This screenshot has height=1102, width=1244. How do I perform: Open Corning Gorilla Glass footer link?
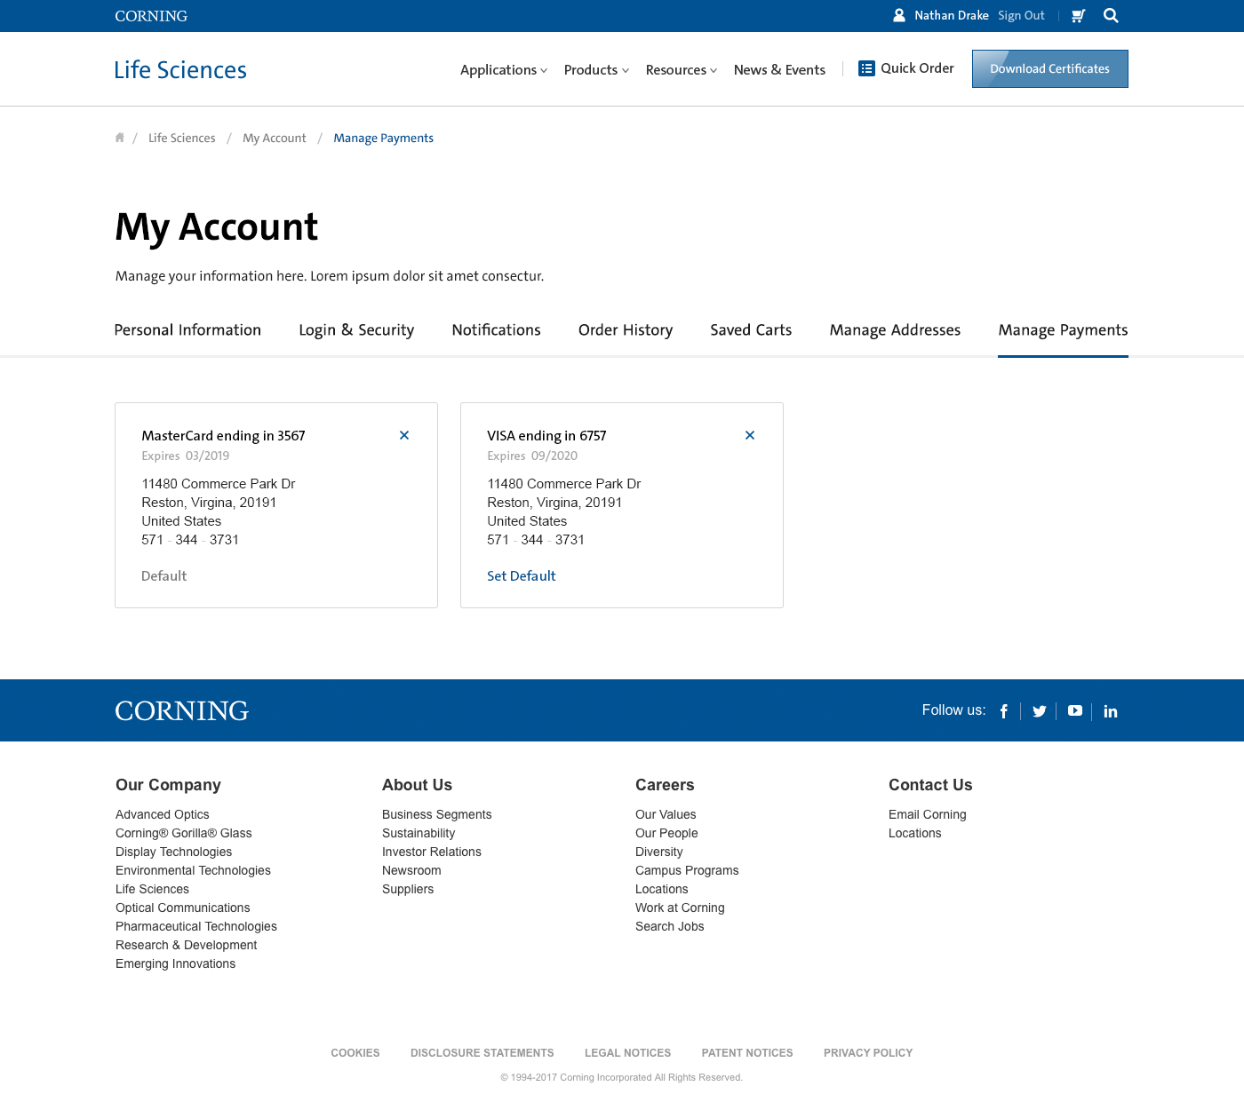(x=184, y=833)
